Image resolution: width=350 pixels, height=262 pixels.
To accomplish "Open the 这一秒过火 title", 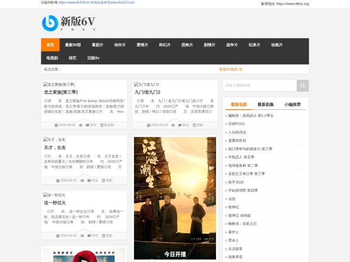I will [x=55, y=203].
